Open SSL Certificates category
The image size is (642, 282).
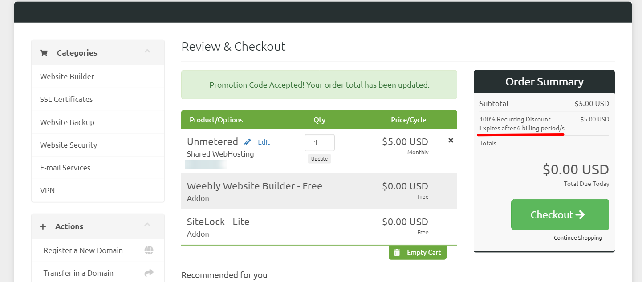(66, 99)
